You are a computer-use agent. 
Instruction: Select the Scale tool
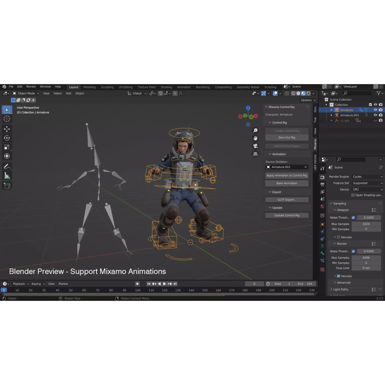[7, 147]
